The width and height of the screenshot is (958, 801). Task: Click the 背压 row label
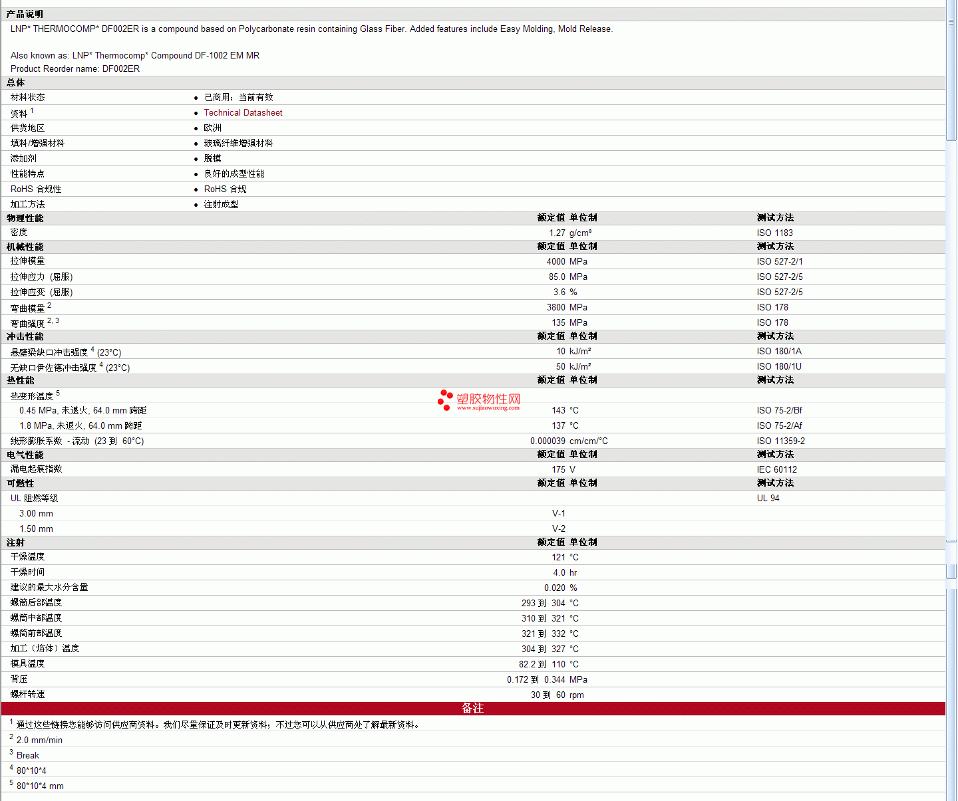(x=19, y=679)
